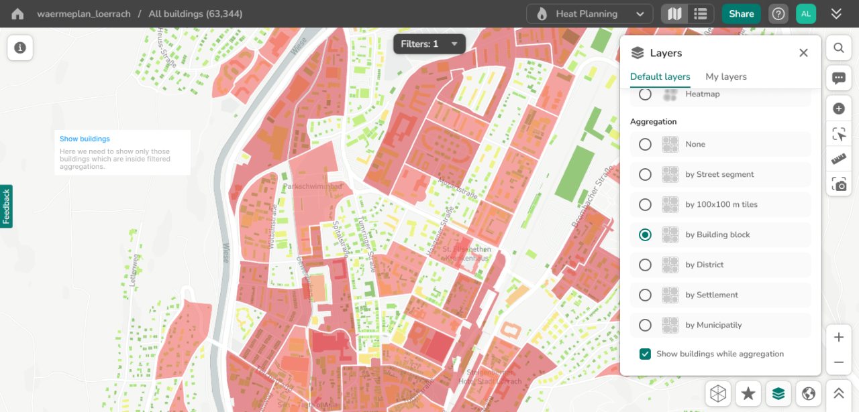Choose aggregation by District

pos(645,265)
